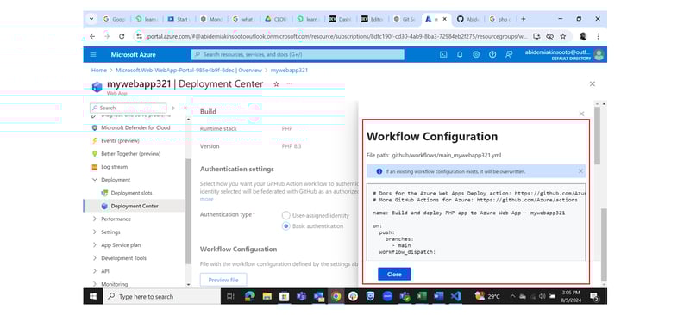Open the Azure portal settings gear

pyautogui.click(x=476, y=55)
